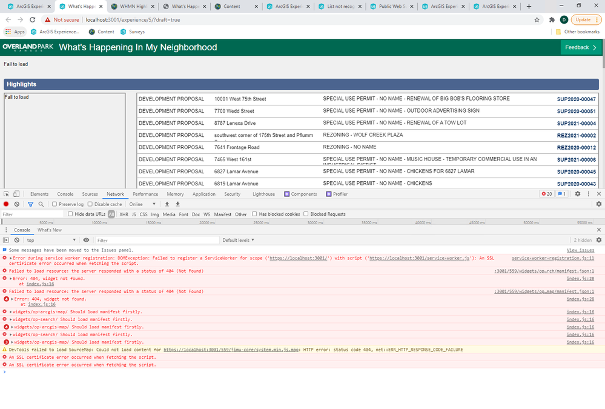
Task: Click the console Filter input field
Action: tap(157, 240)
